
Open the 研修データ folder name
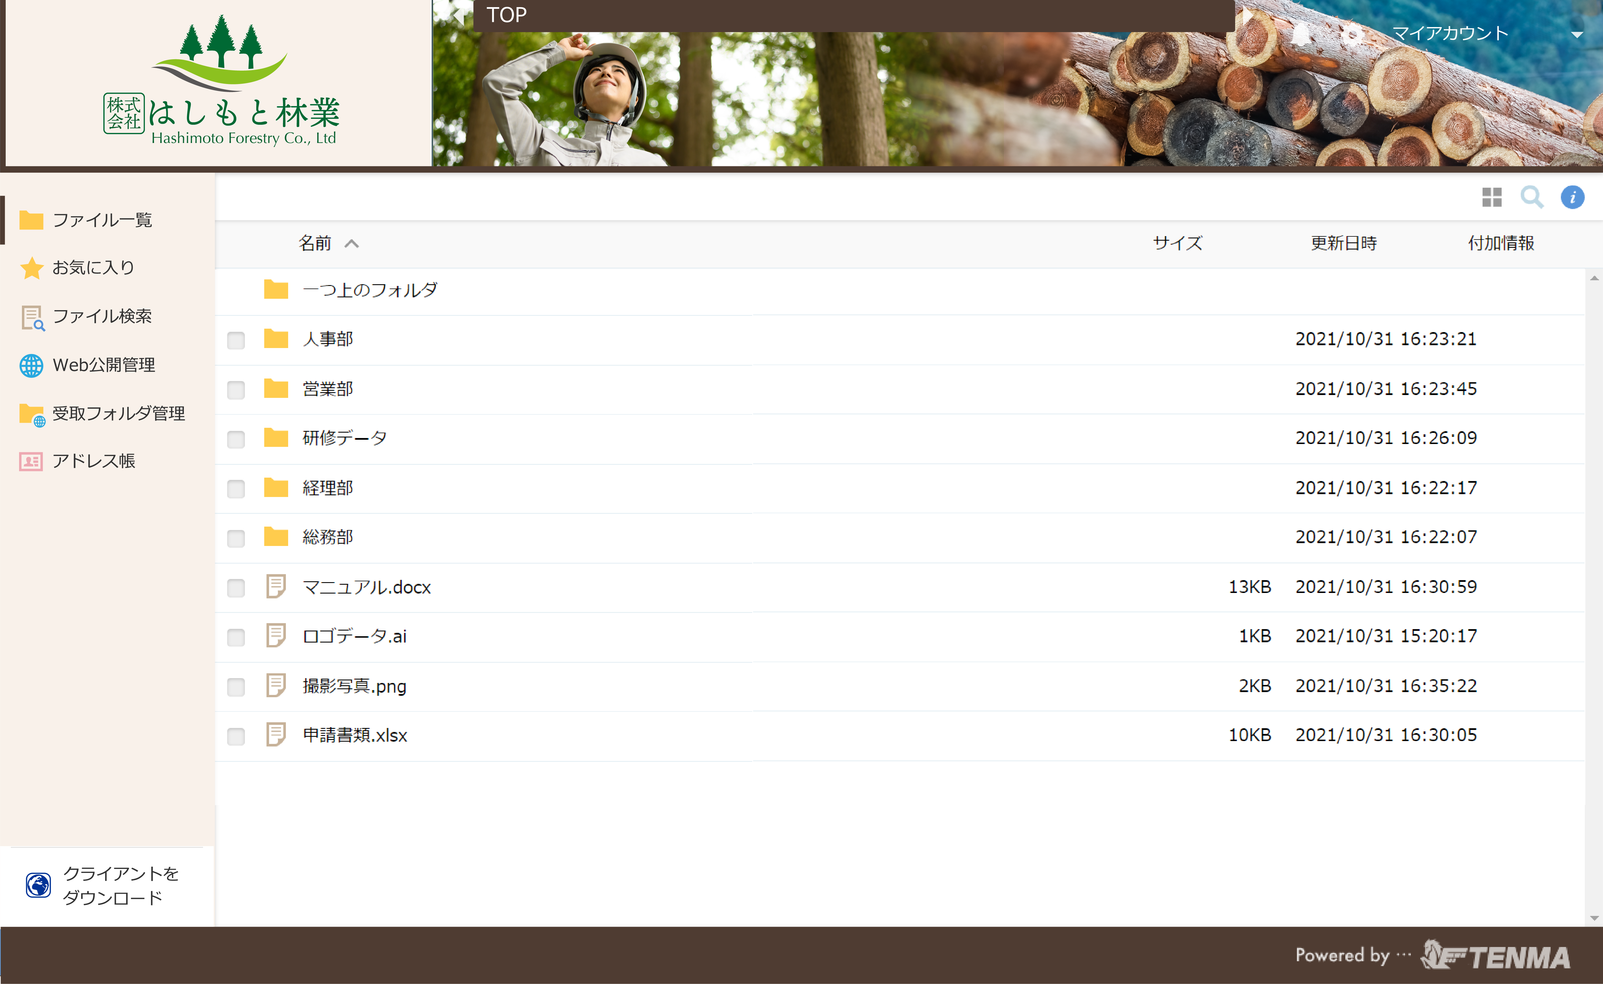(345, 438)
